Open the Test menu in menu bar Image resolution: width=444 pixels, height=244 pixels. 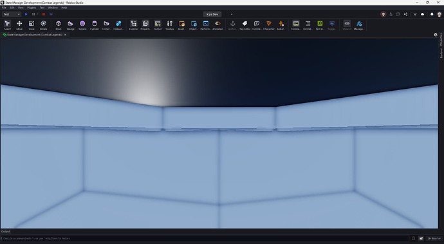coord(42,8)
